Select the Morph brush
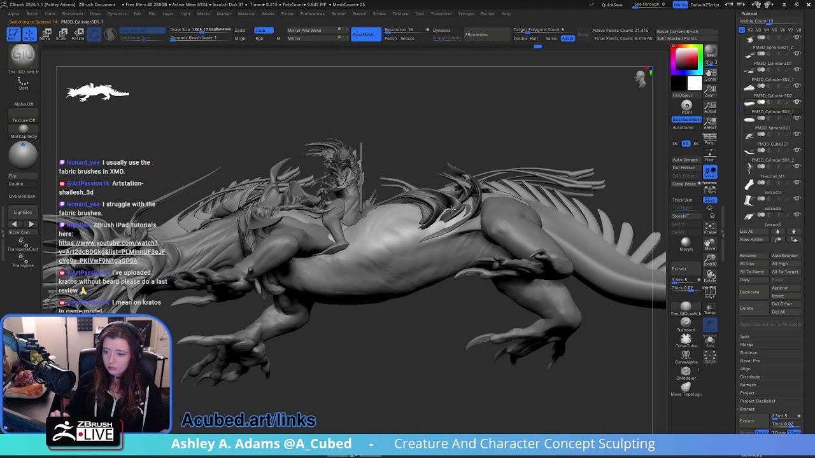This screenshot has height=458, width=815. click(x=686, y=244)
